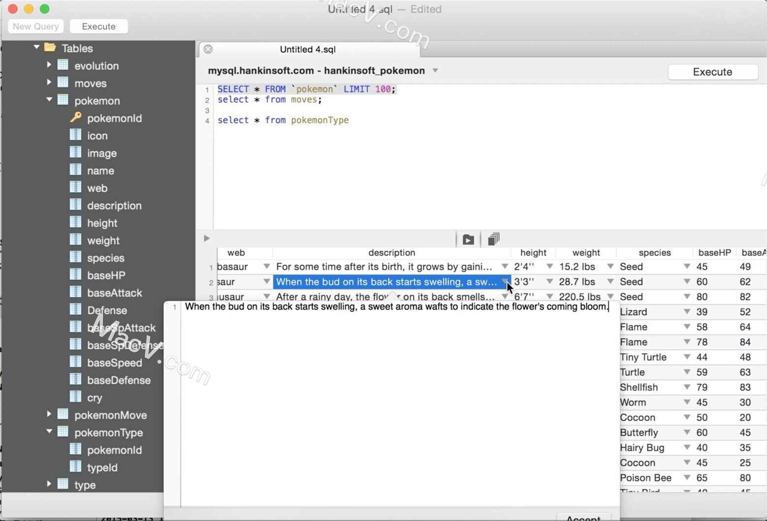Collapse the pokemonType table node

(49, 432)
